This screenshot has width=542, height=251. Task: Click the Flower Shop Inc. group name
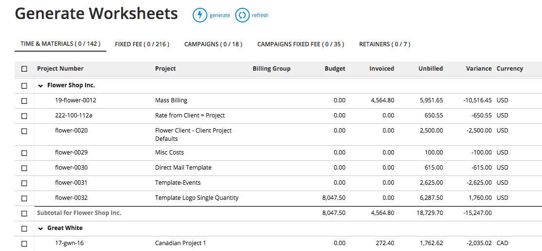pyautogui.click(x=71, y=85)
